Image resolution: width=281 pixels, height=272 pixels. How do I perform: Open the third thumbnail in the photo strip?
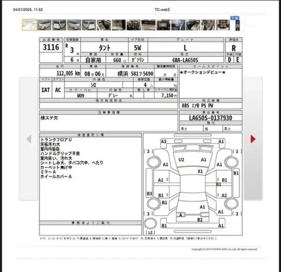[x=59, y=25]
